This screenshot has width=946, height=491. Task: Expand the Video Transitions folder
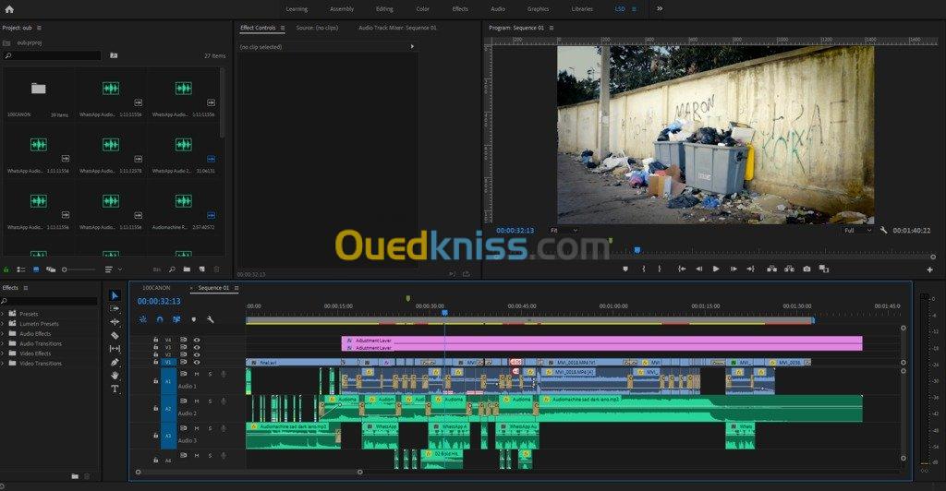pos(3,364)
